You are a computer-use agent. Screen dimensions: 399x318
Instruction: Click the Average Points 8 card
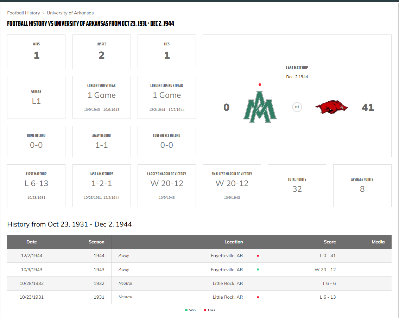click(x=362, y=186)
